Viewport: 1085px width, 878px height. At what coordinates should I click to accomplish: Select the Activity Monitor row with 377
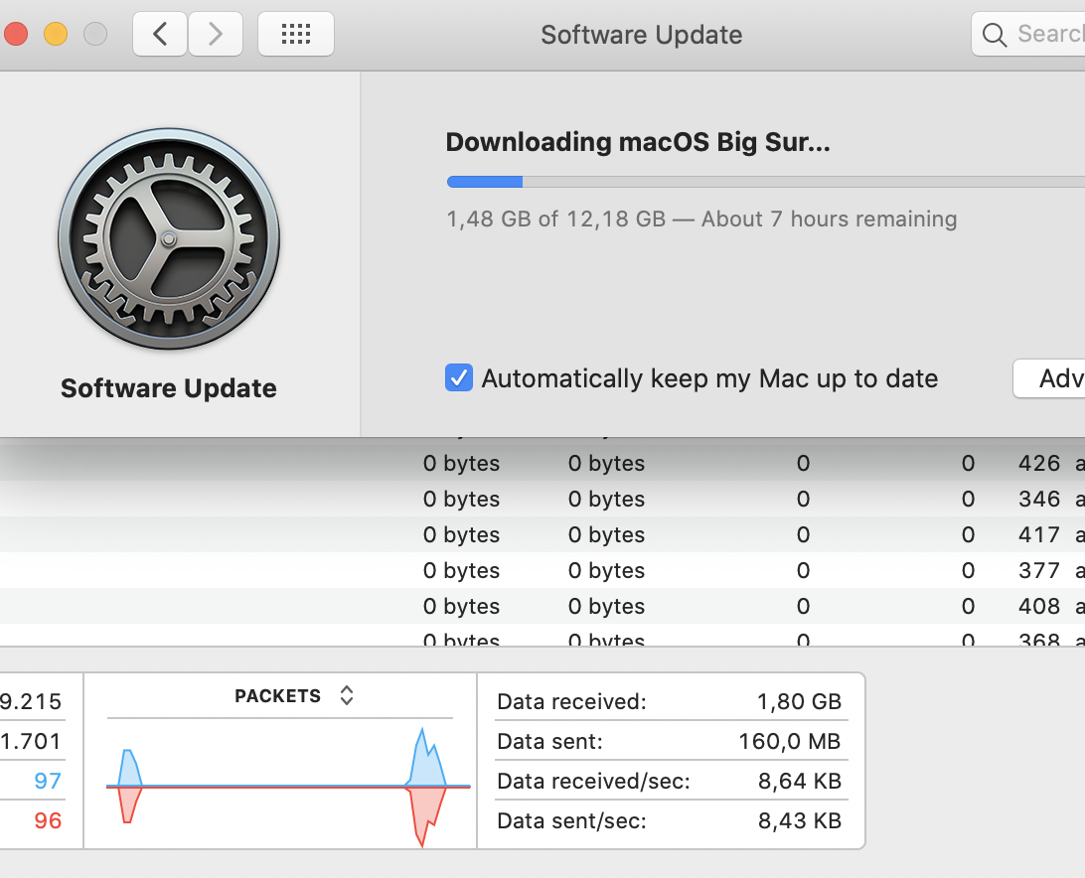[542, 571]
